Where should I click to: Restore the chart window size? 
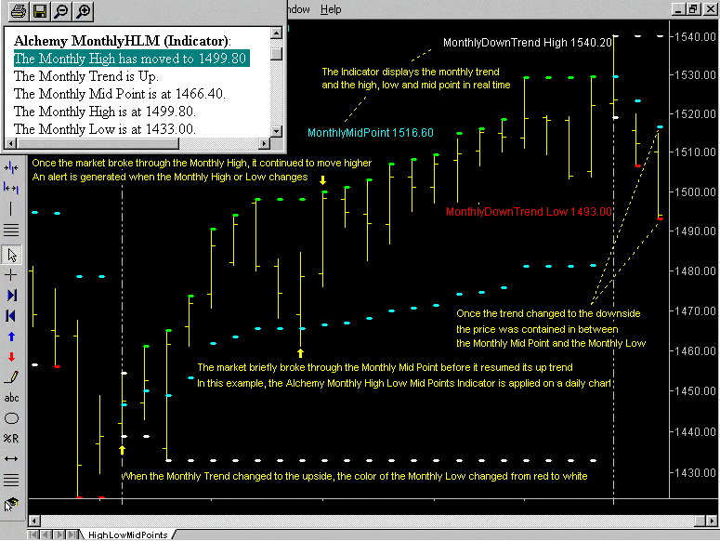693,8
